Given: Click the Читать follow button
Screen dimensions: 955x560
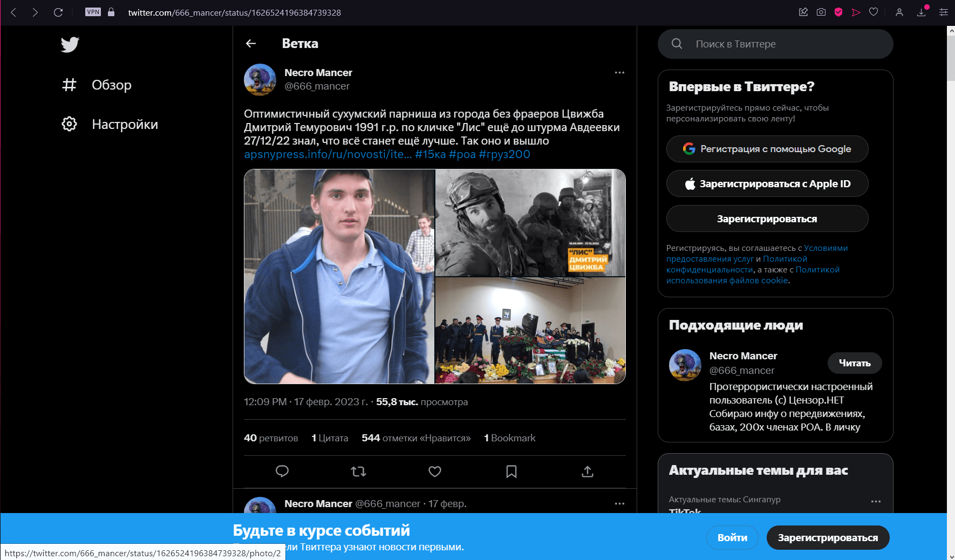Looking at the screenshot, I should pyautogui.click(x=855, y=363).
